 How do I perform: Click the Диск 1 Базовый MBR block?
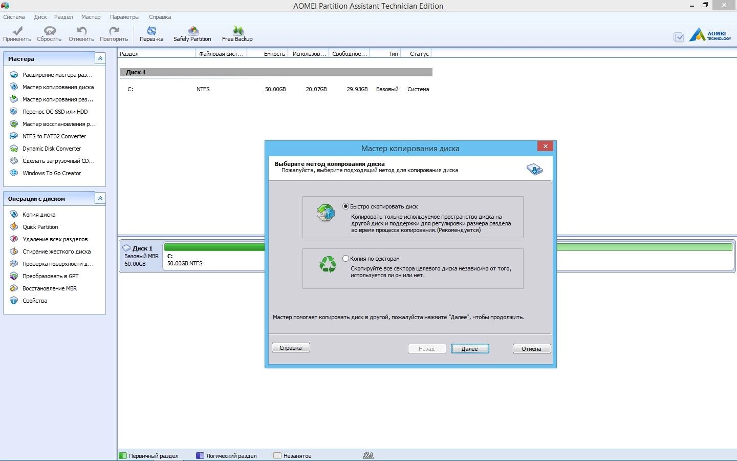(x=141, y=256)
